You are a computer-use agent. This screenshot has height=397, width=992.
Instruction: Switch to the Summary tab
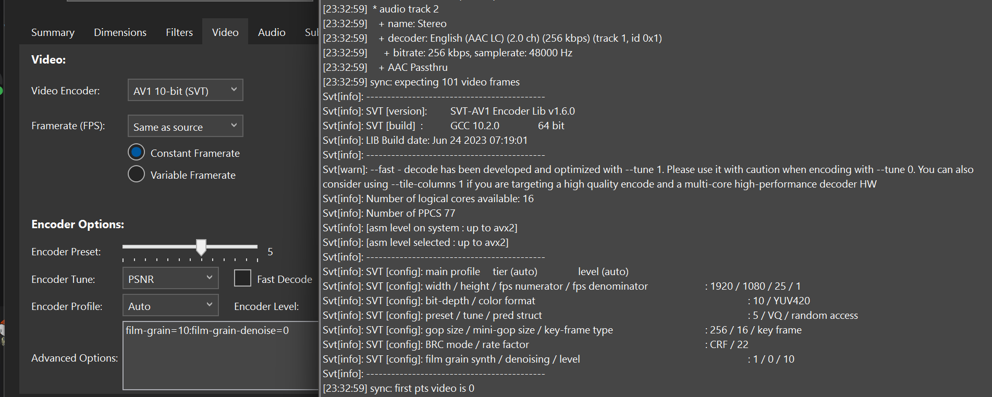52,32
